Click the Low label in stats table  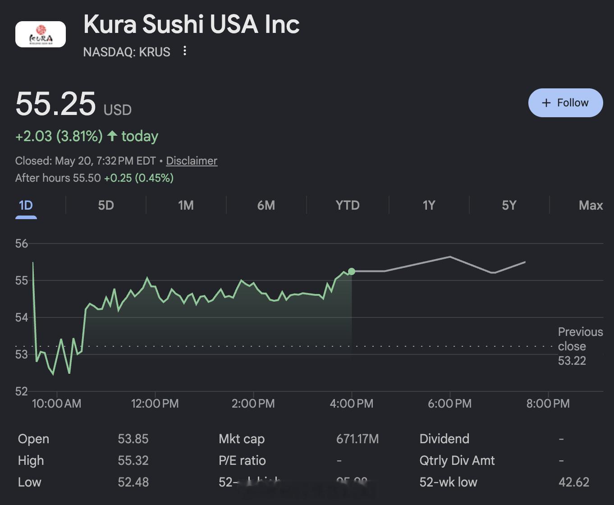pyautogui.click(x=30, y=482)
